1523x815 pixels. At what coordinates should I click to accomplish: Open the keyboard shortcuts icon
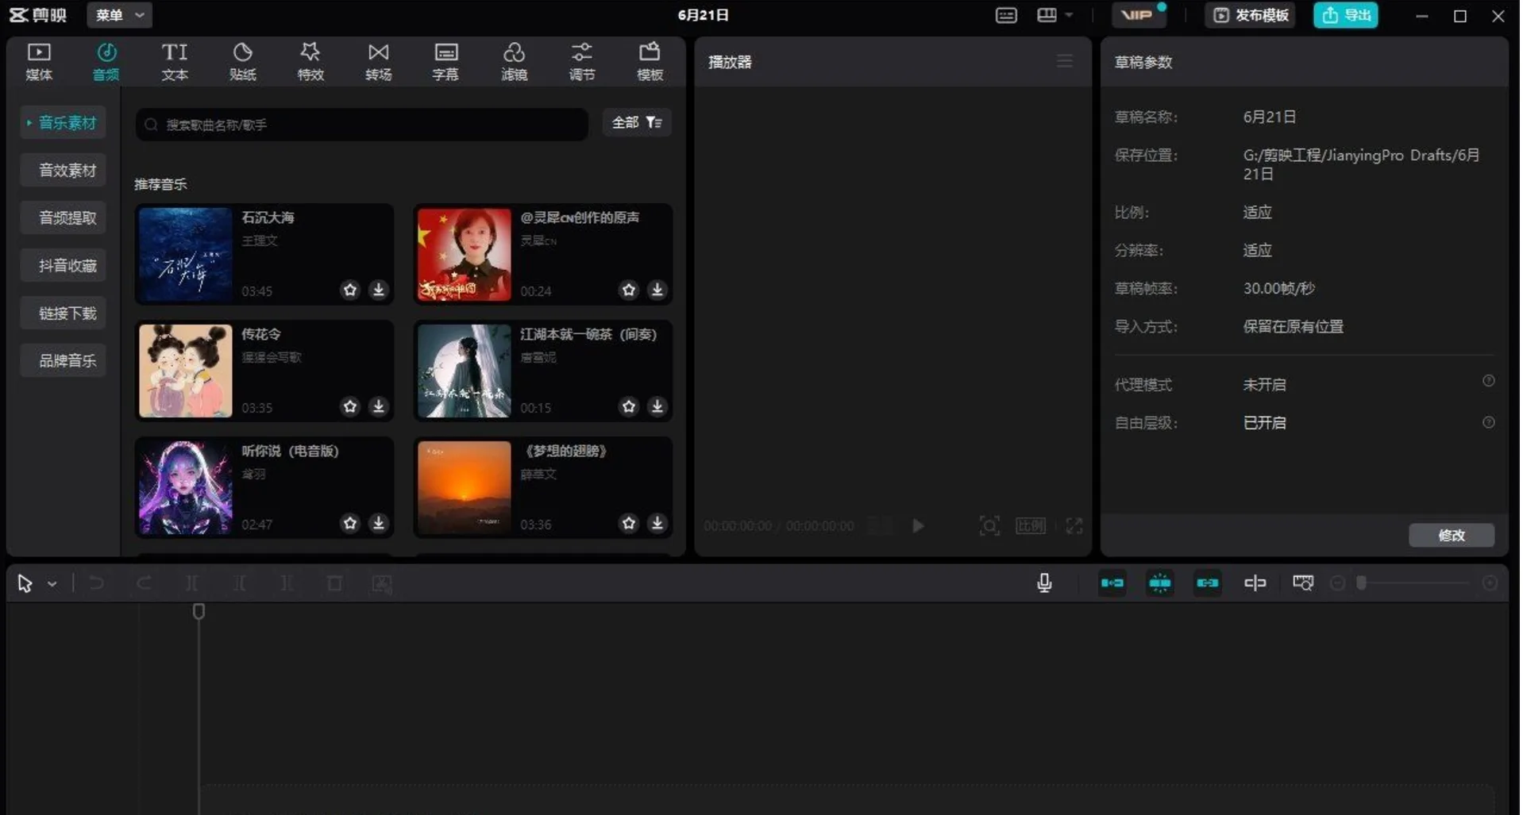(1006, 15)
